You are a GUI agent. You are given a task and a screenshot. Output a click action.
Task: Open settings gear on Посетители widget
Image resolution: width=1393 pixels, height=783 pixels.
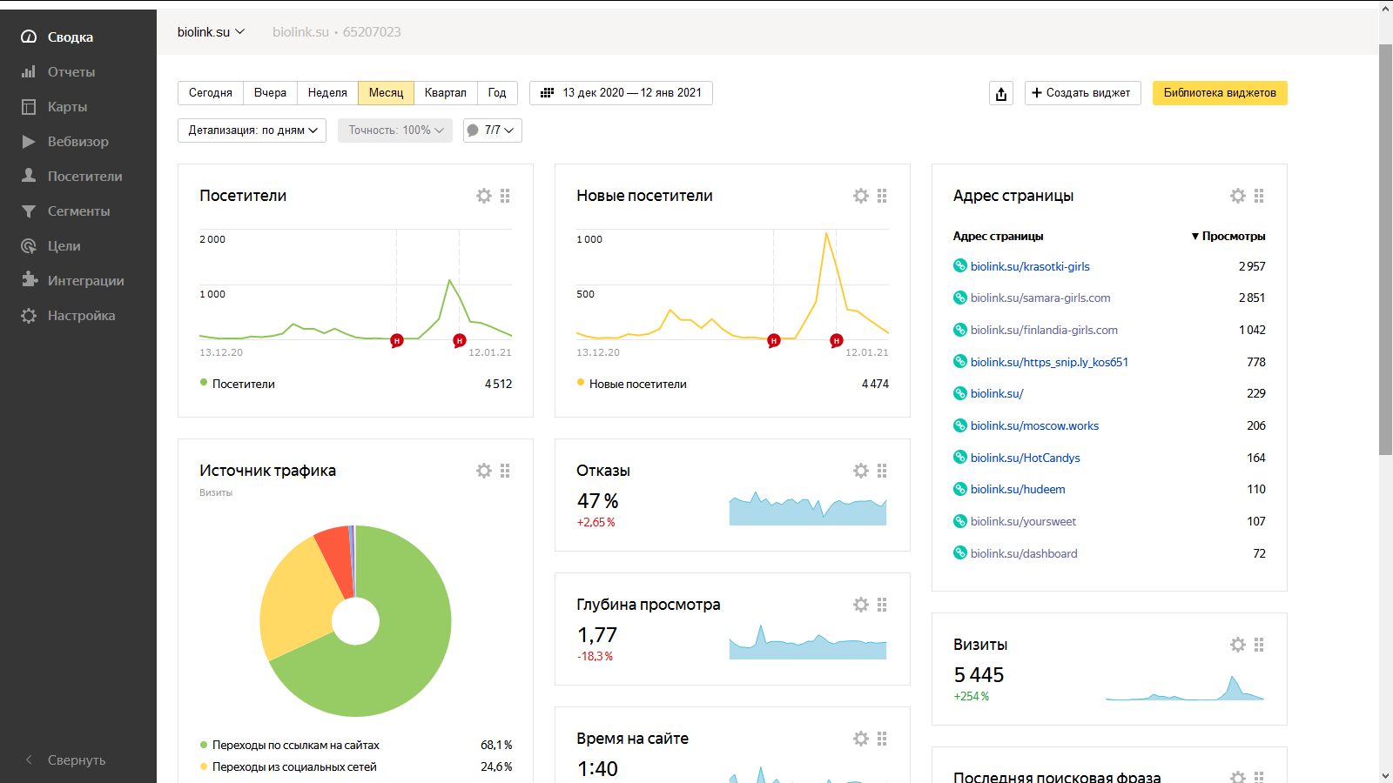(x=484, y=196)
